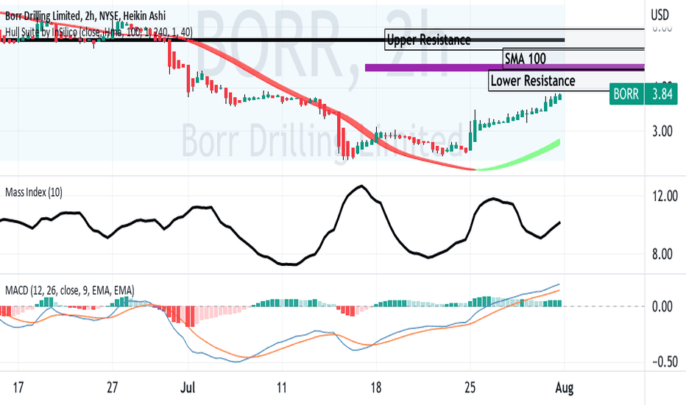Click the SMA 100 label box
Image resolution: width=686 pixels, height=405 pixels.
coord(573,57)
